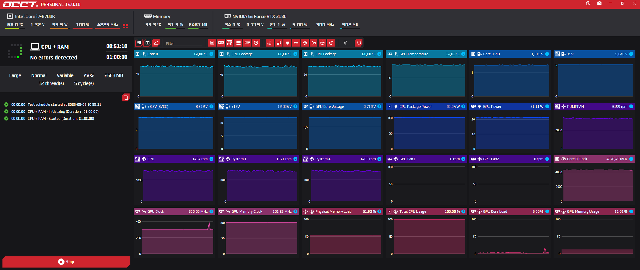The height and width of the screenshot is (270, 640).
Task: Switch to the list view layout
Action: click(x=139, y=43)
